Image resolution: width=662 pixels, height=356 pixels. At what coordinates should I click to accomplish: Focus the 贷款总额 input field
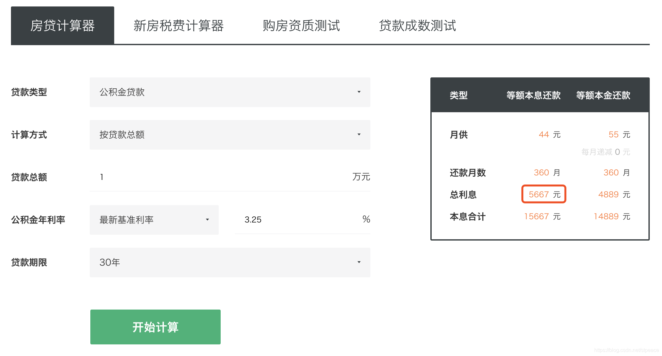tap(223, 177)
